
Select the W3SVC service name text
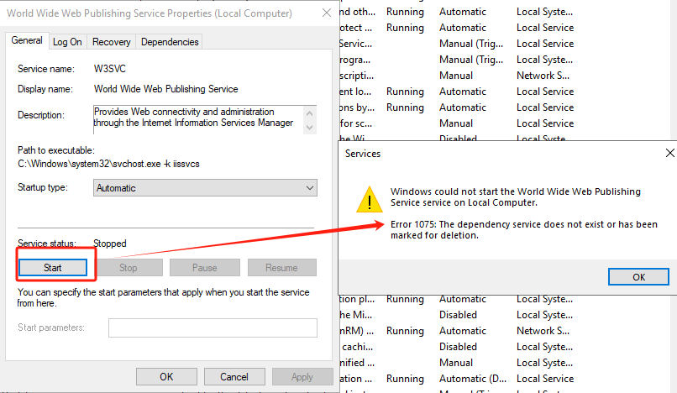(110, 69)
